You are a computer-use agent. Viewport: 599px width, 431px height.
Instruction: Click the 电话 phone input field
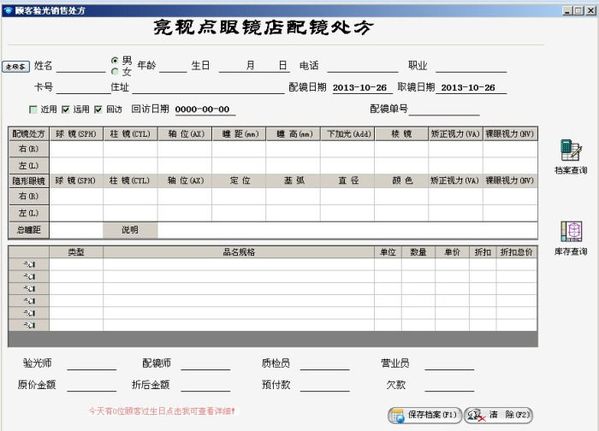[362, 66]
